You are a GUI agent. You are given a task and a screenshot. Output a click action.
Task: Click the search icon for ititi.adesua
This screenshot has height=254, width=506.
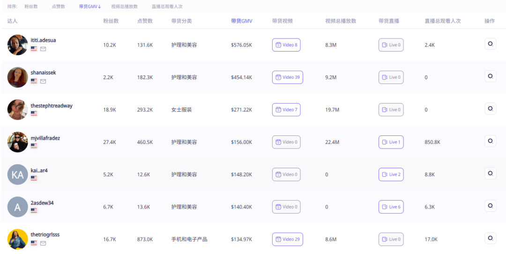[490, 44]
